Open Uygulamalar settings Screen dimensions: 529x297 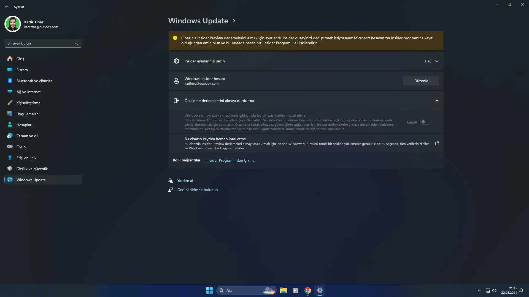pos(43,114)
